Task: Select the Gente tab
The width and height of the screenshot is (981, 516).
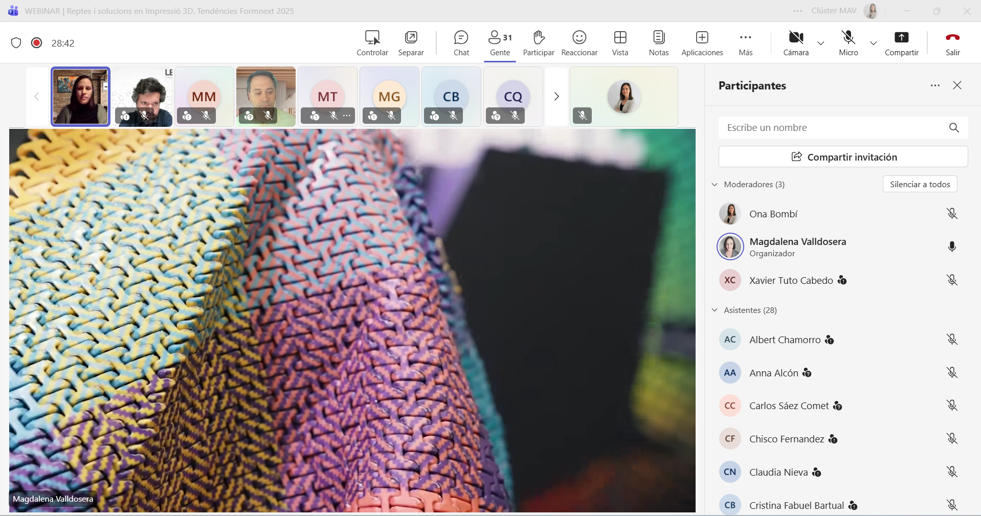Action: 500,43
